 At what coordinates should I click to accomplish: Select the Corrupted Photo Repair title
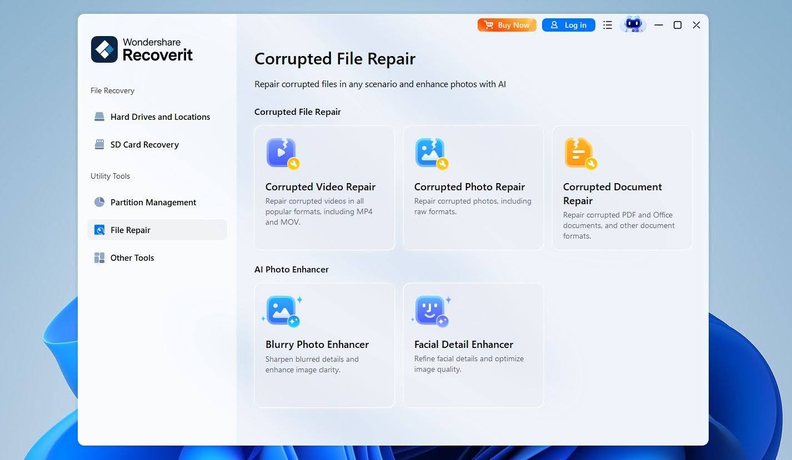(x=469, y=187)
